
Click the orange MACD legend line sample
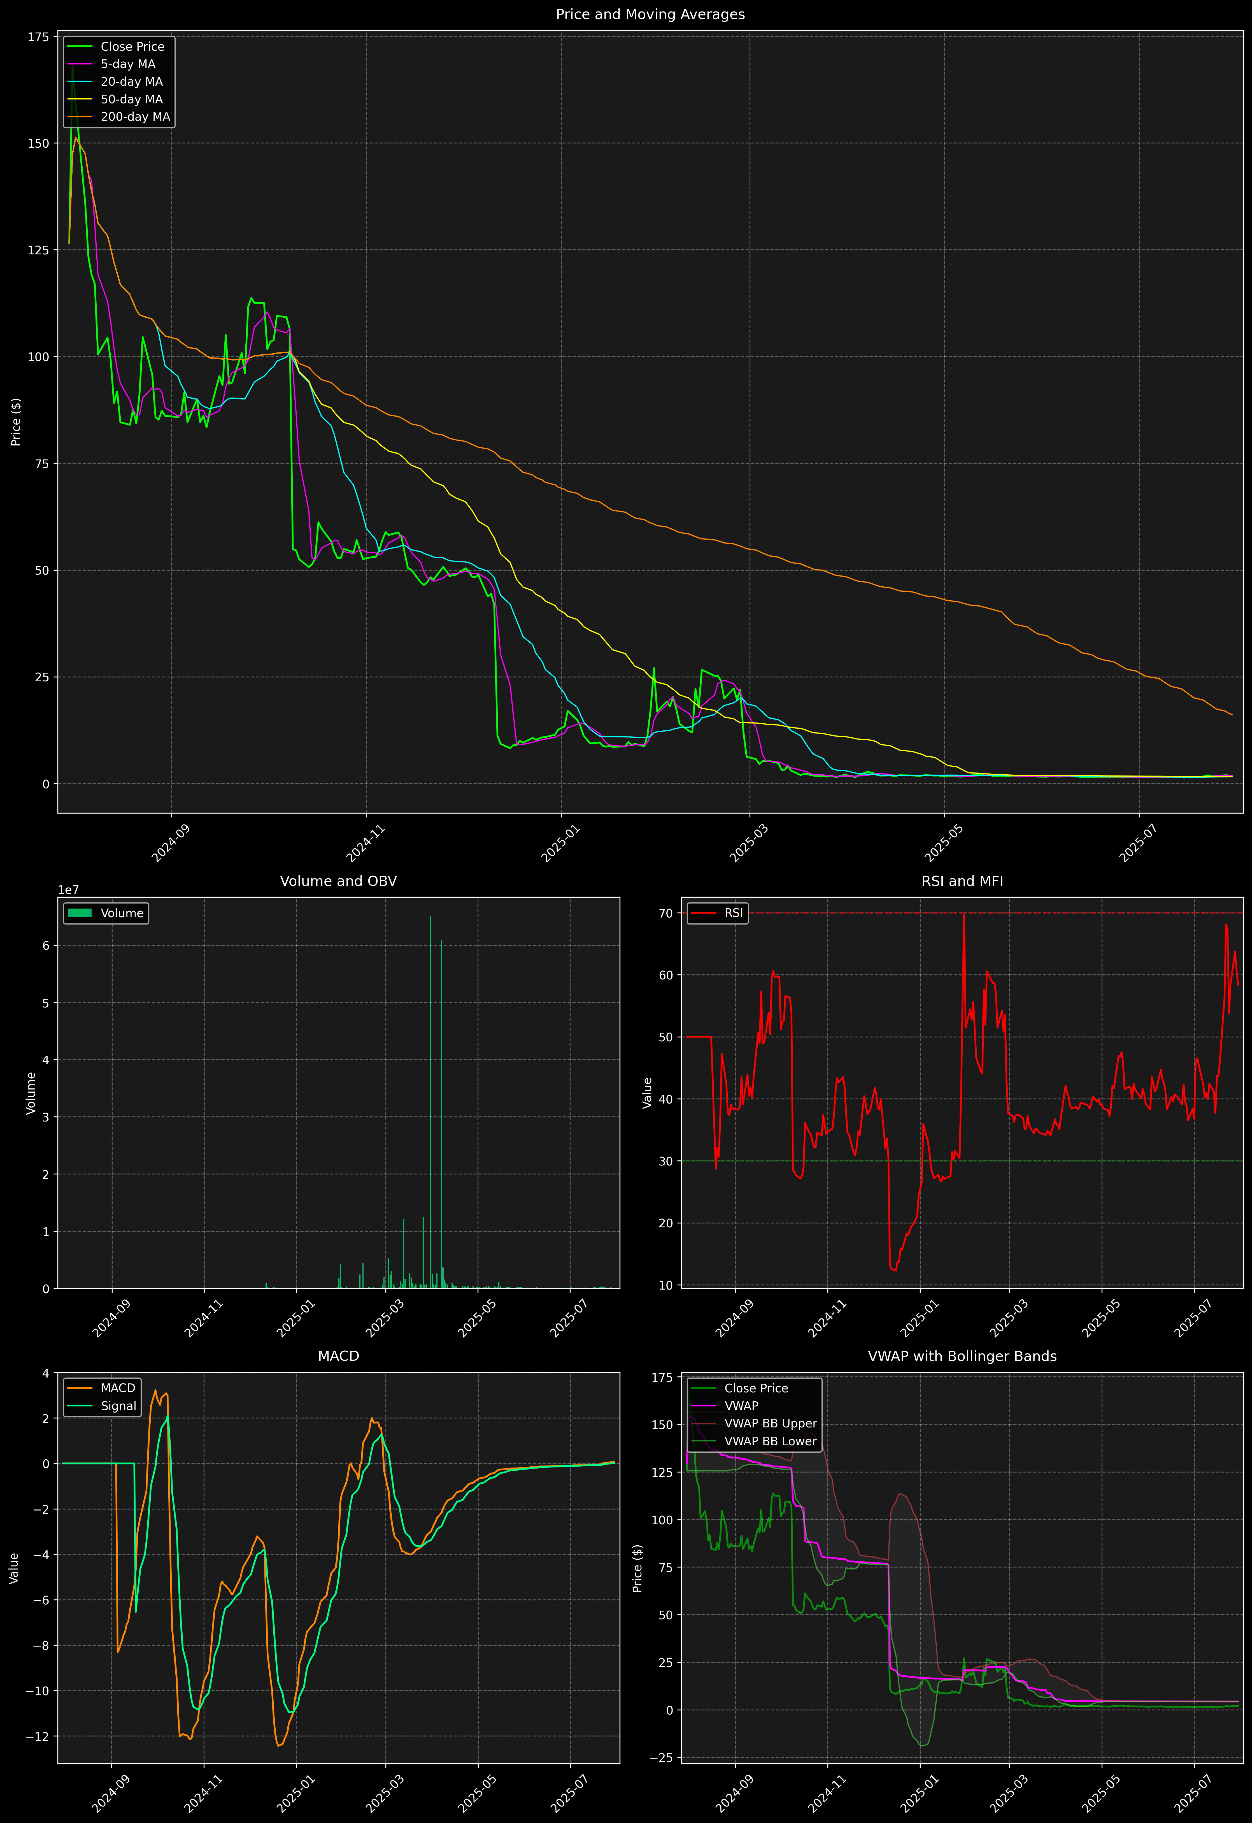tap(80, 1388)
